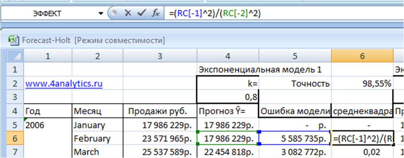Select row header 3

tap(15, 97)
